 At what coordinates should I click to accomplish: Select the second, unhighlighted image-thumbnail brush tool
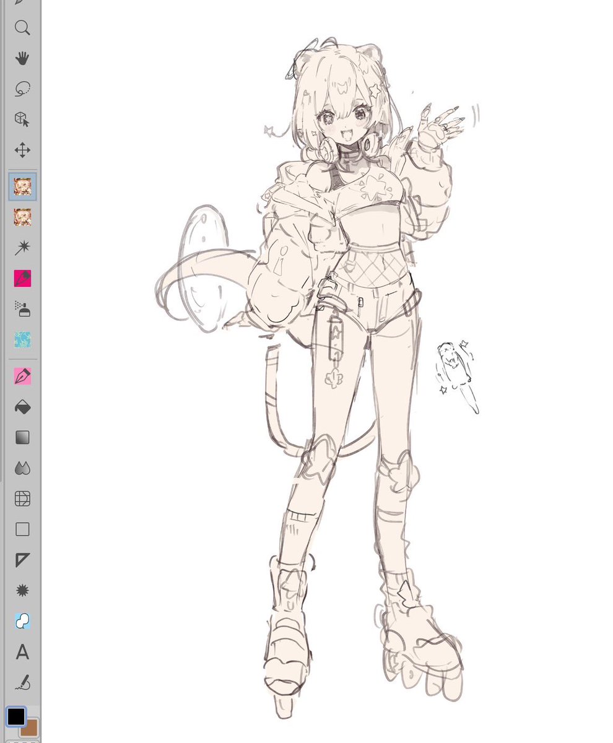pos(22,217)
